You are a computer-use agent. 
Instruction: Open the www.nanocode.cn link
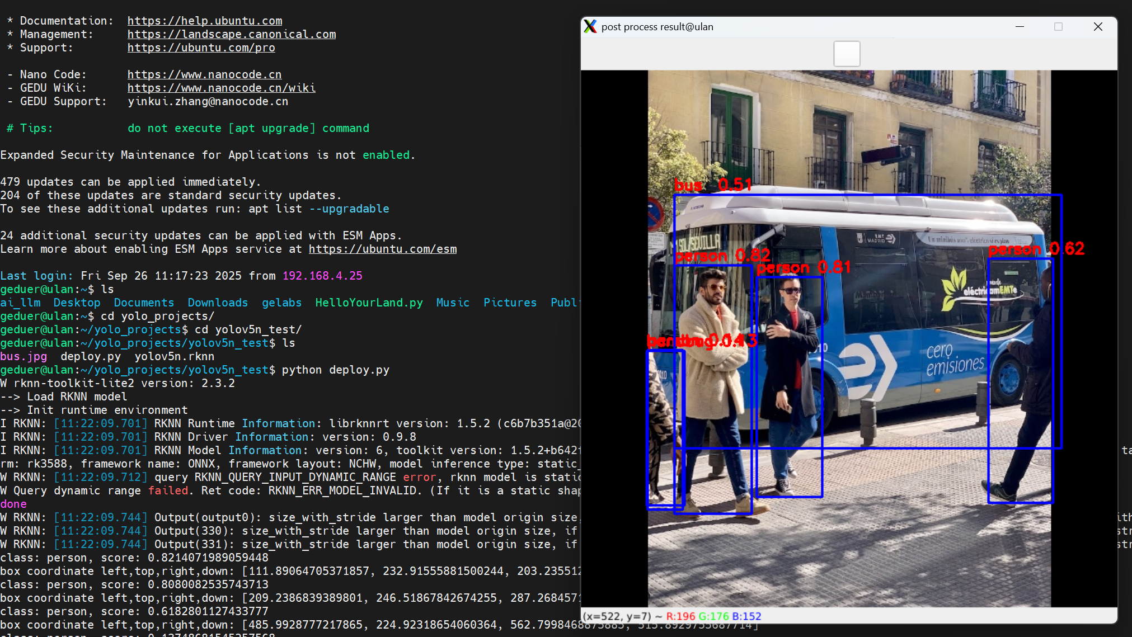(204, 74)
